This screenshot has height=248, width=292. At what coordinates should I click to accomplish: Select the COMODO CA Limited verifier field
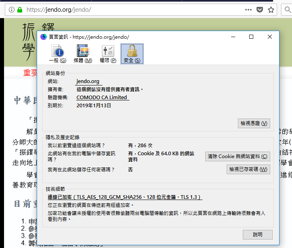point(102,98)
